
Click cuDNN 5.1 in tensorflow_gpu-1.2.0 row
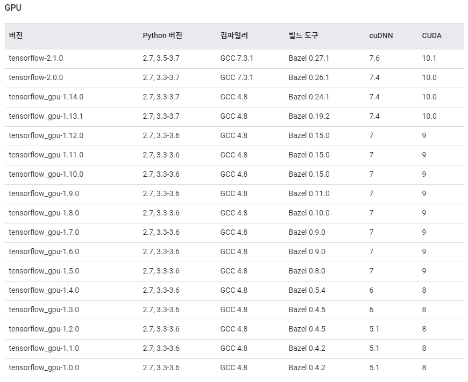[374, 329]
